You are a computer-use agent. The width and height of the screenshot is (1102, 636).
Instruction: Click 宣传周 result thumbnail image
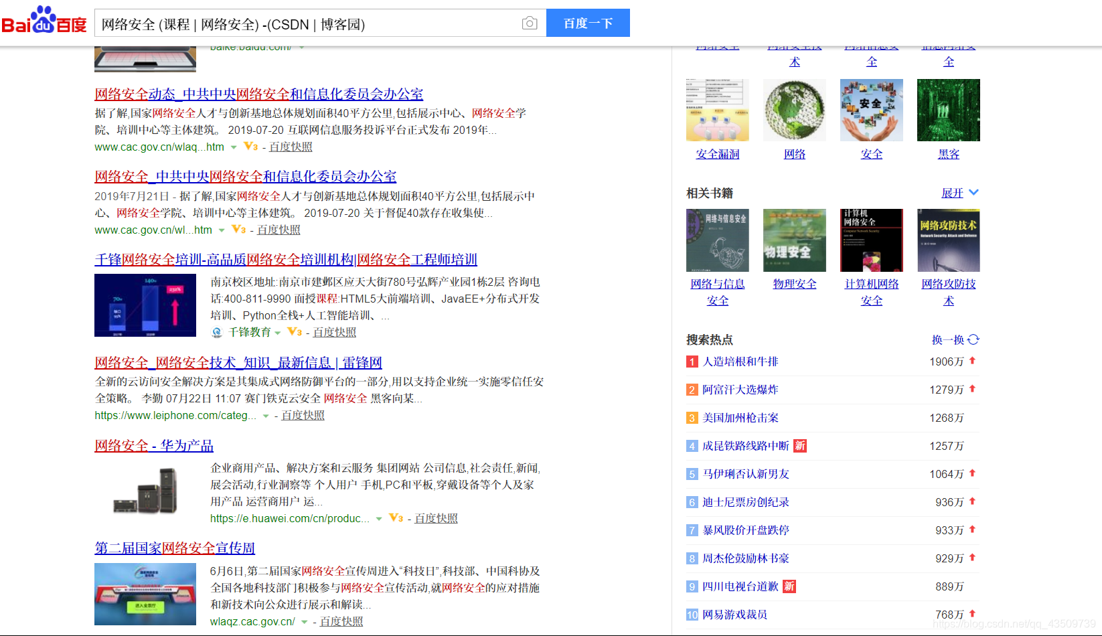[x=145, y=594]
